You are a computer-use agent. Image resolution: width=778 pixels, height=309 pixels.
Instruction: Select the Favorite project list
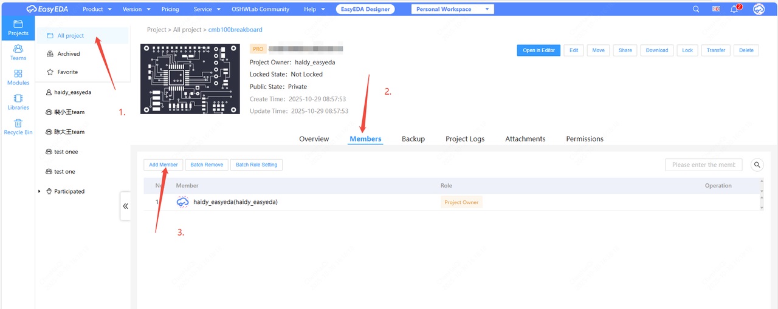point(67,72)
